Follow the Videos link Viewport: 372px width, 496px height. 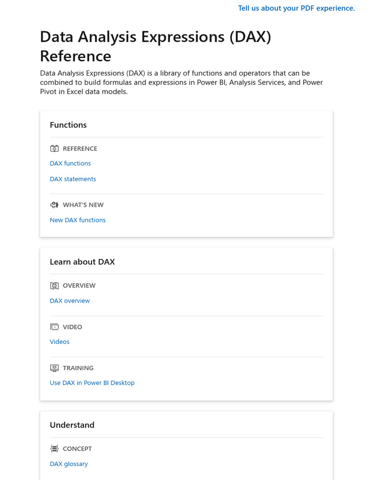(60, 342)
